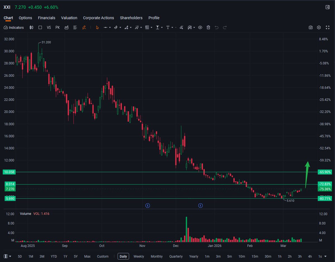The image size is (335, 262).
Task: Select the cursor pointer tool
Action: 98,27
